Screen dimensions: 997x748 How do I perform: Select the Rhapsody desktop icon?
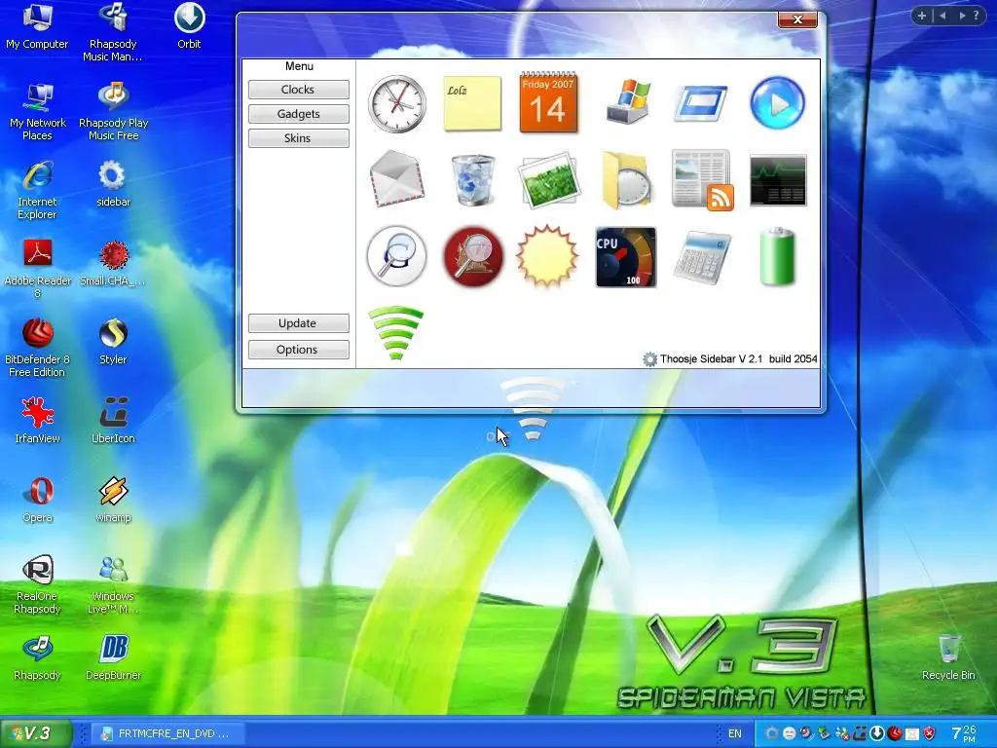[x=38, y=657]
